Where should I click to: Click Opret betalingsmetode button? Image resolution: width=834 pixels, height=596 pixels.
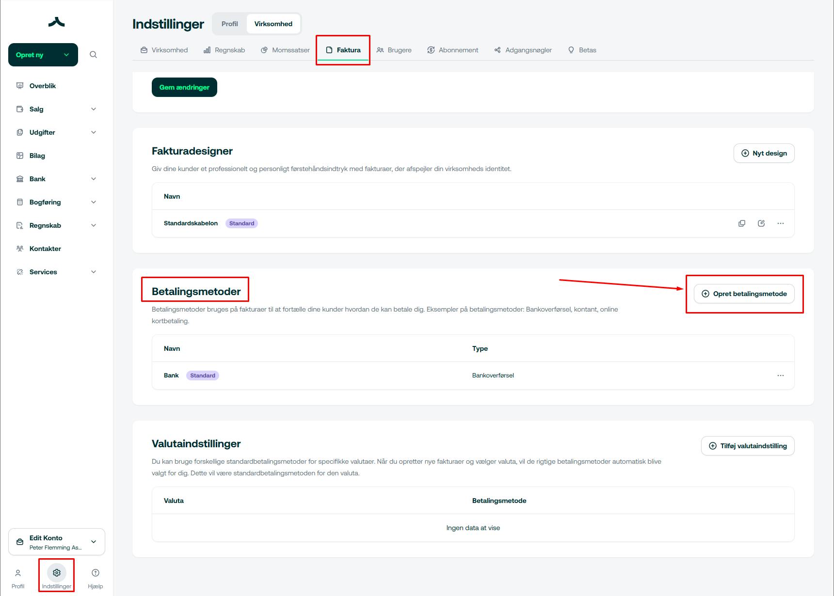point(744,294)
